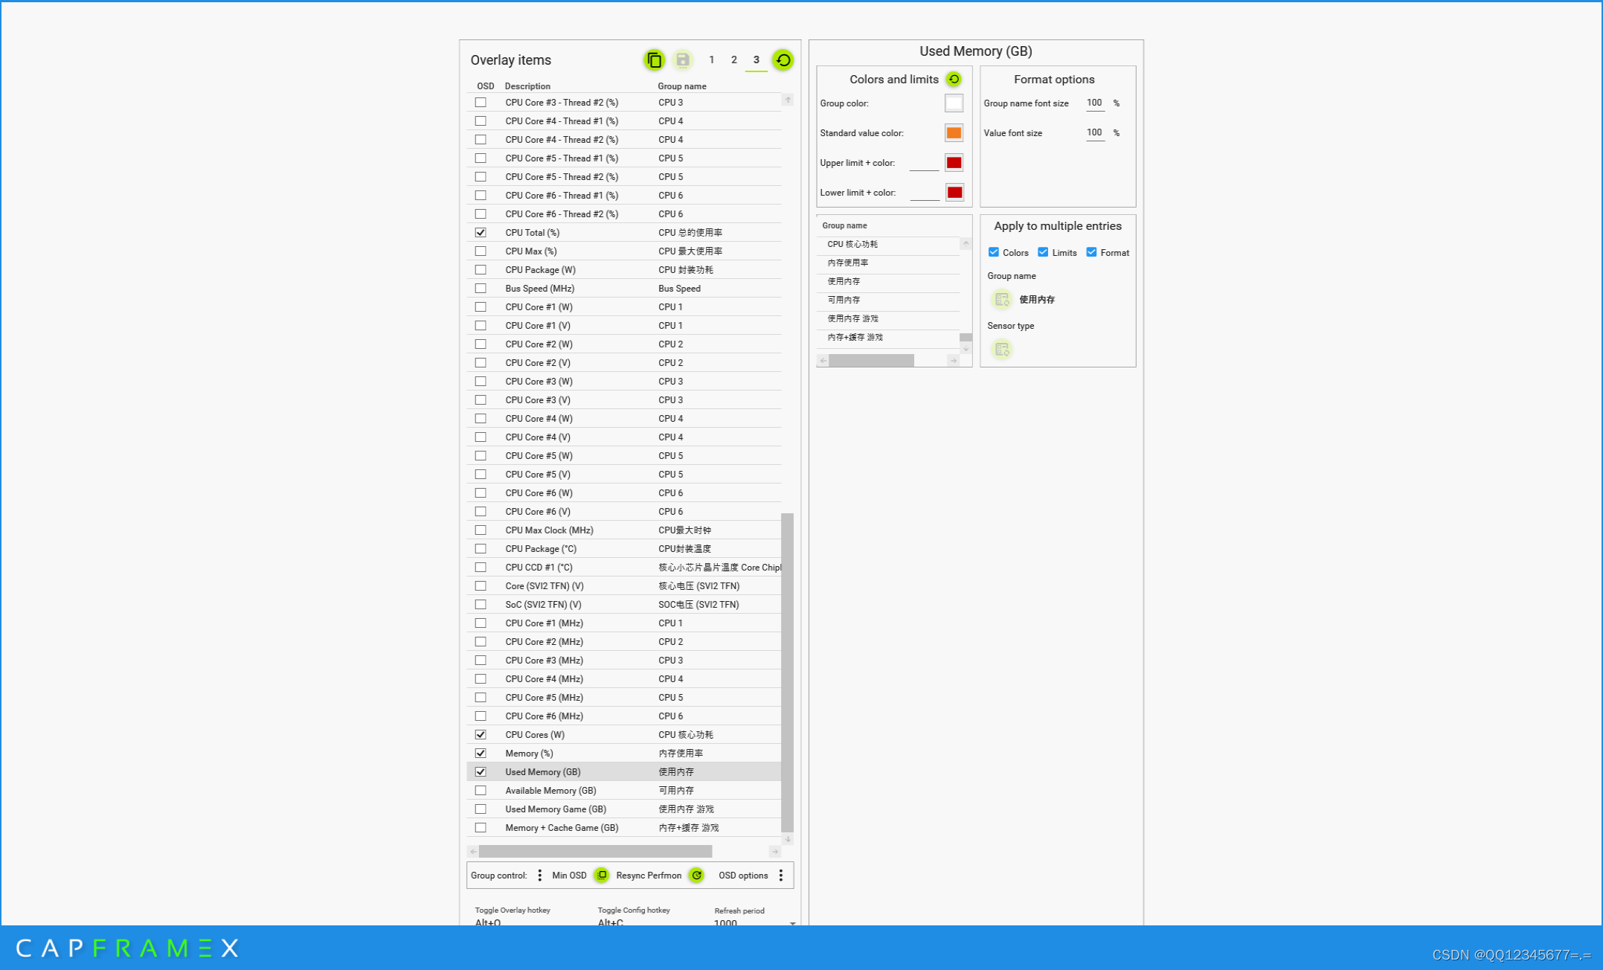
Task: Click group name list scroll-right arrow
Action: 954,361
